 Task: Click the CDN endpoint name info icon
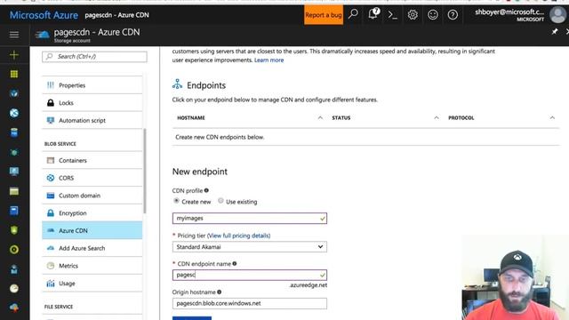pyautogui.click(x=235, y=264)
